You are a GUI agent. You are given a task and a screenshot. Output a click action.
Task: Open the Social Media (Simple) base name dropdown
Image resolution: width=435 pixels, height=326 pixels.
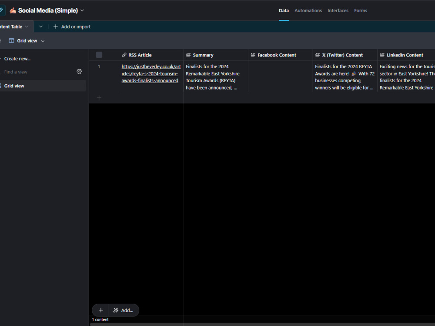pyautogui.click(x=82, y=10)
